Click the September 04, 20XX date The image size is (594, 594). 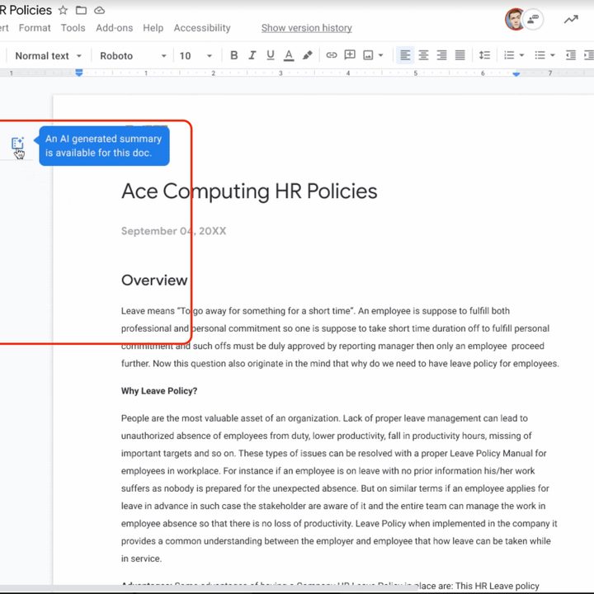click(x=173, y=231)
